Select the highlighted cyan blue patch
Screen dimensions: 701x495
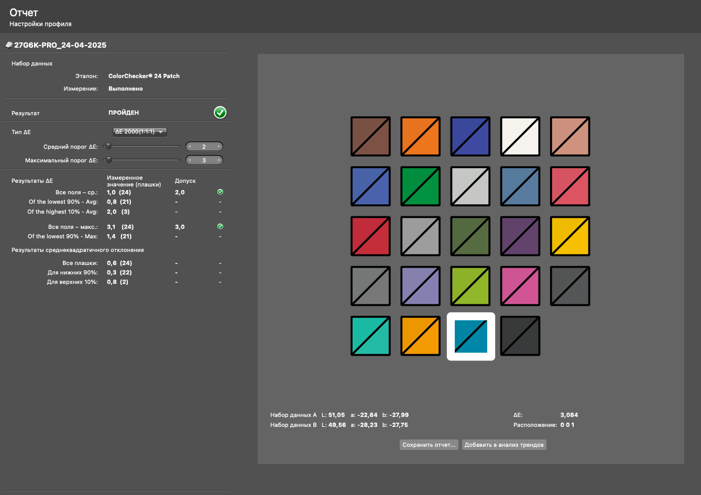click(471, 336)
